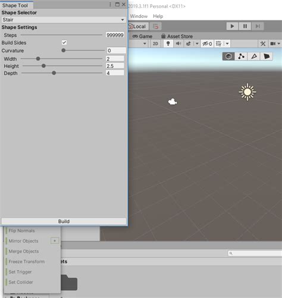Open scene camera settings icon
Screen dimensions: 282x298
(273, 43)
